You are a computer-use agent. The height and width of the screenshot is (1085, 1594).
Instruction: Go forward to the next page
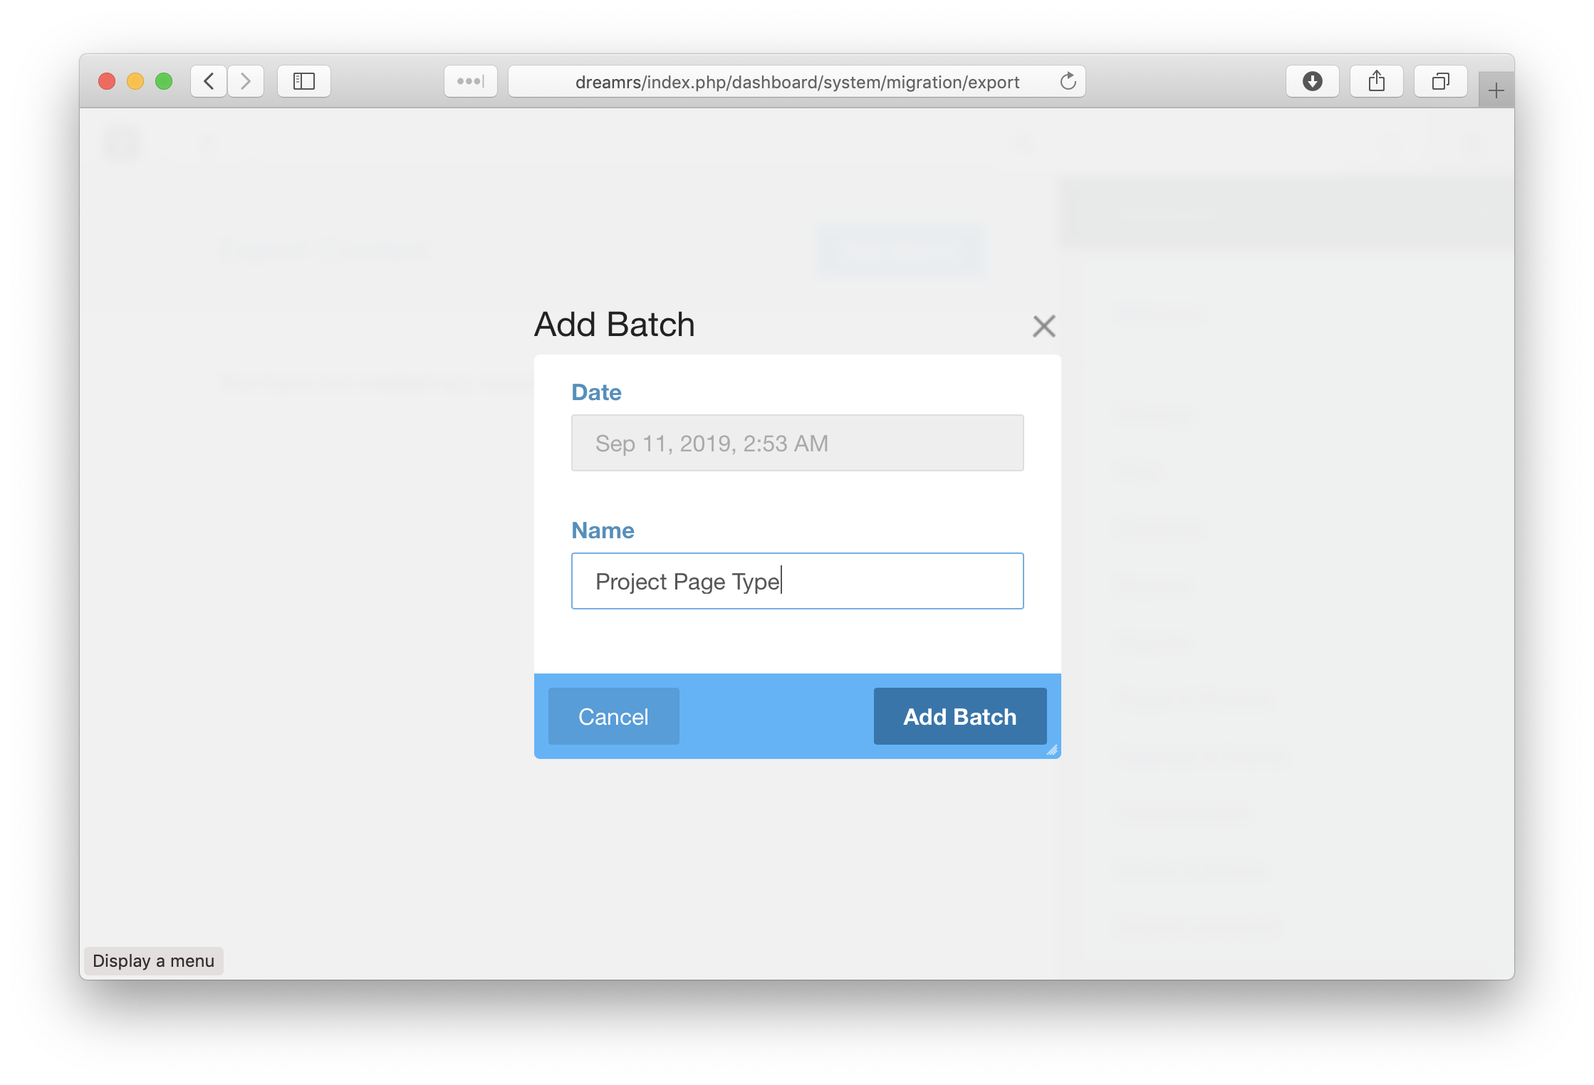tap(246, 82)
